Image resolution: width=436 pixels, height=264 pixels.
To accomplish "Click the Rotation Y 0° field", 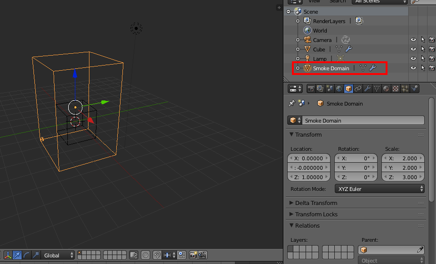I will coord(355,168).
